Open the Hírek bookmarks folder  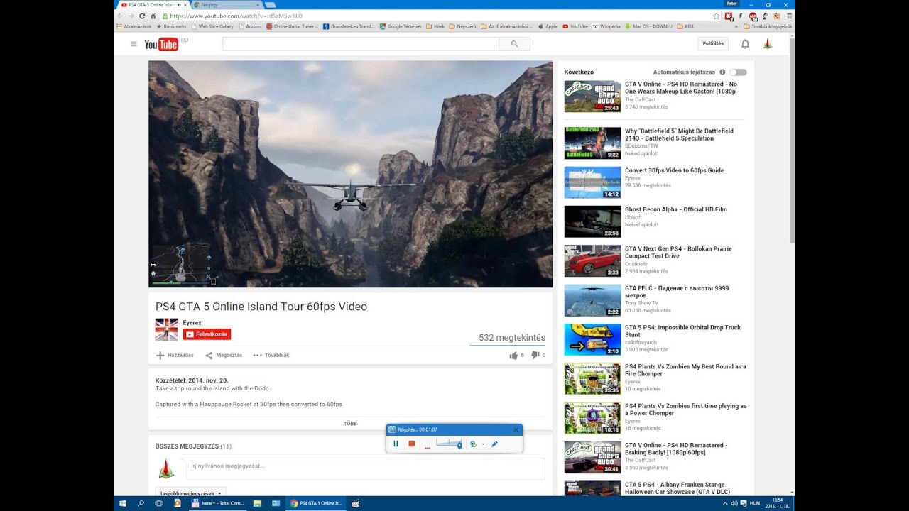(436, 26)
